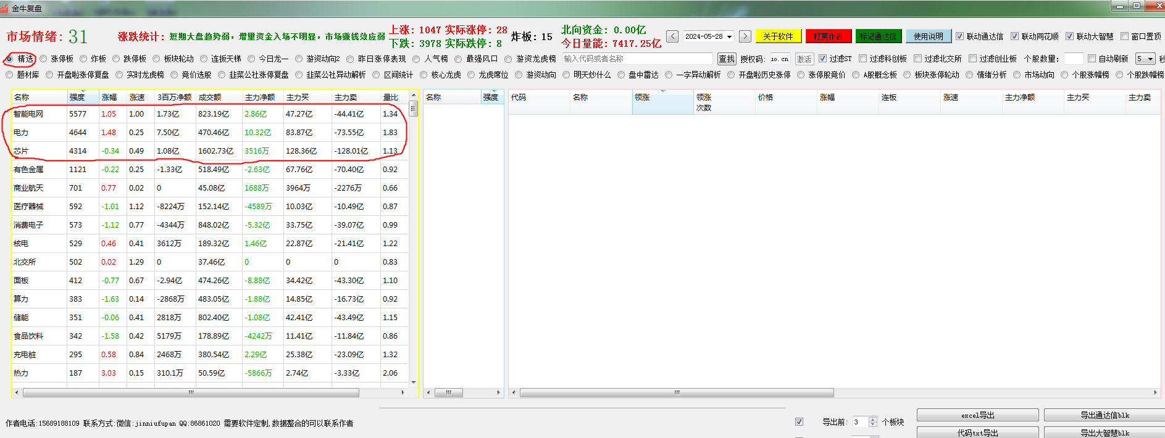Click the green 标记通达信 button

tap(878, 36)
